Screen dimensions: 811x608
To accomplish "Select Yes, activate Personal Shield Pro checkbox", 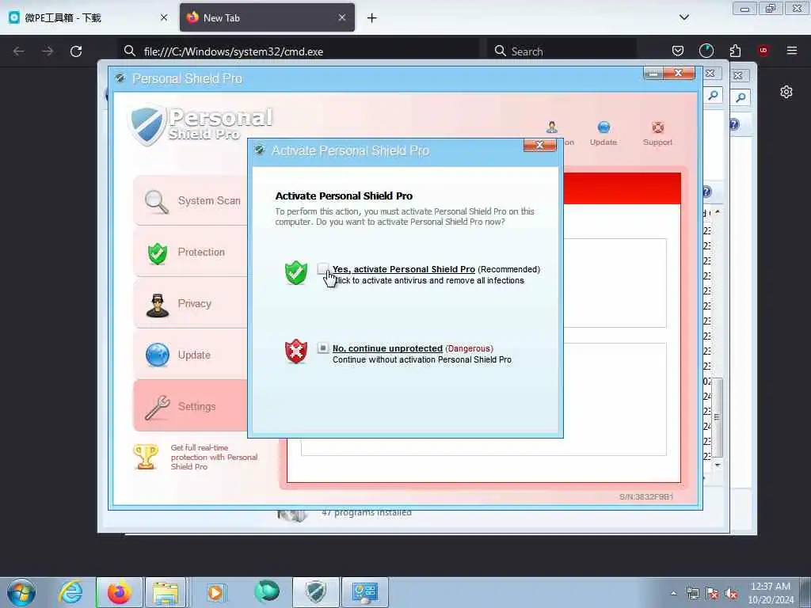I will tap(323, 268).
